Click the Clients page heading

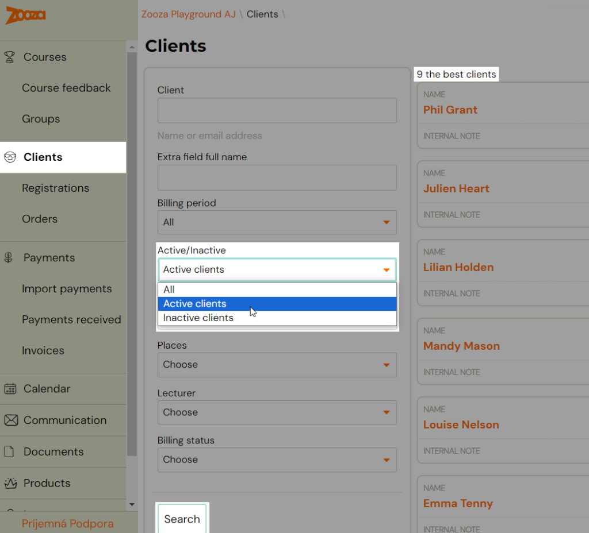pos(175,46)
